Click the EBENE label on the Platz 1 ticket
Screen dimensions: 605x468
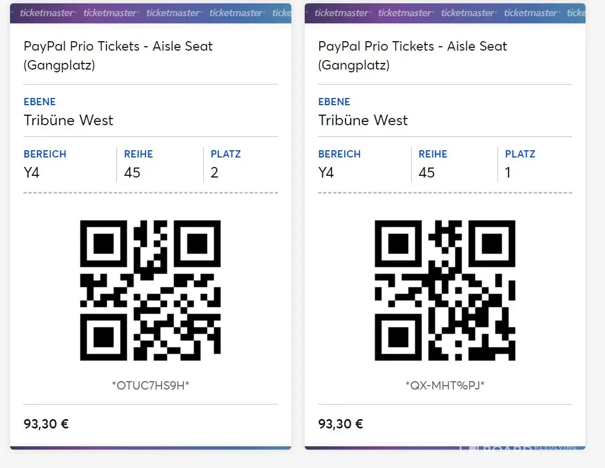pos(334,102)
